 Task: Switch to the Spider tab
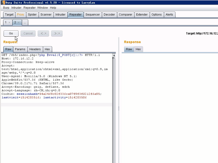(x=32, y=15)
